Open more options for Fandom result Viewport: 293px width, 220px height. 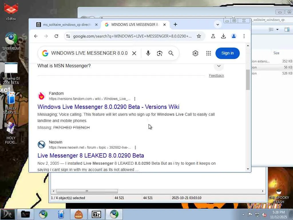(135, 99)
